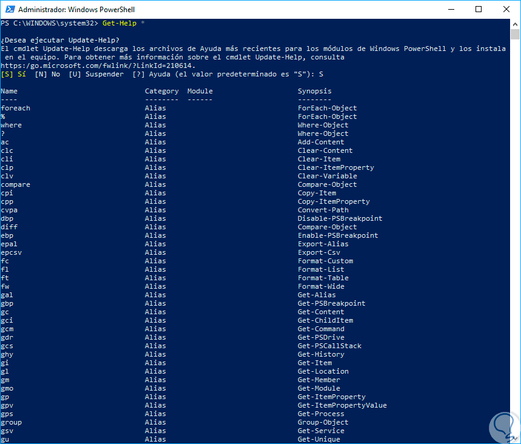The image size is (521, 444).
Task: Click the [?] Ayuda option text
Action: [x=151, y=74]
